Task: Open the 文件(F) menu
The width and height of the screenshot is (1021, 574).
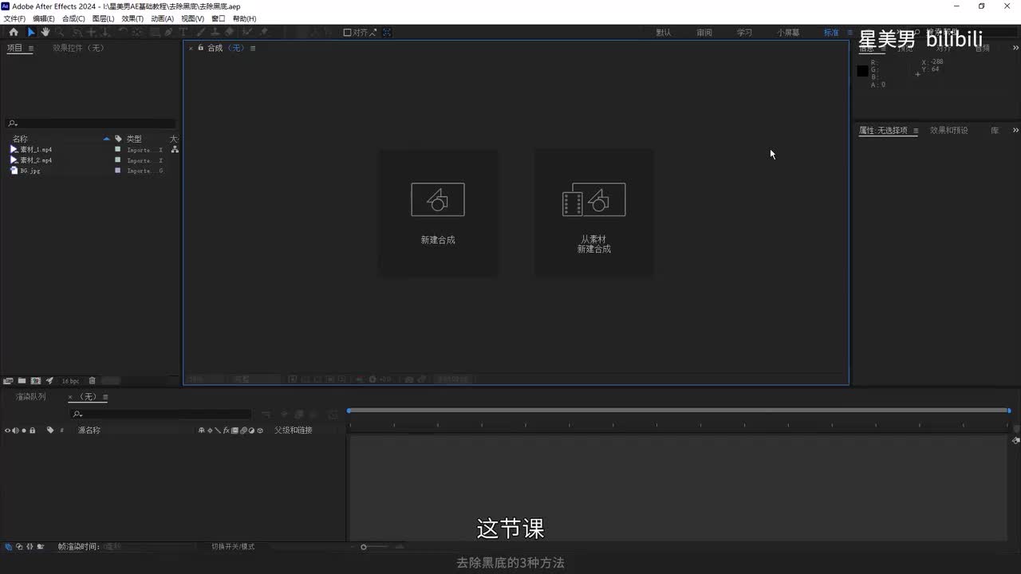Action: coord(14,18)
